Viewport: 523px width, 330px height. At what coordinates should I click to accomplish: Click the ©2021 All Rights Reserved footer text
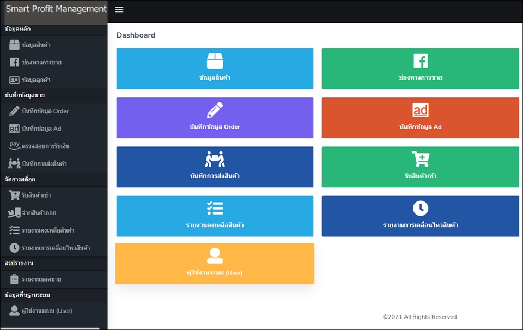pyautogui.click(x=420, y=317)
